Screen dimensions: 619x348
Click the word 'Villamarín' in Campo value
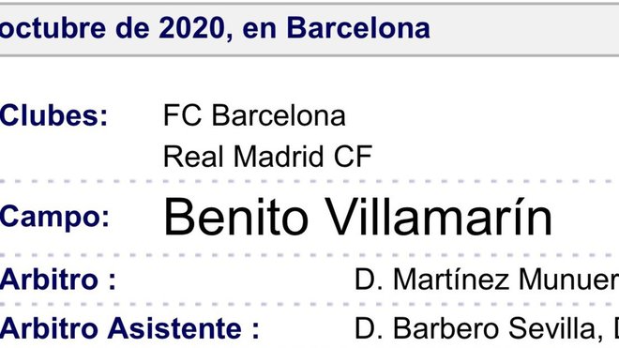[439, 218]
